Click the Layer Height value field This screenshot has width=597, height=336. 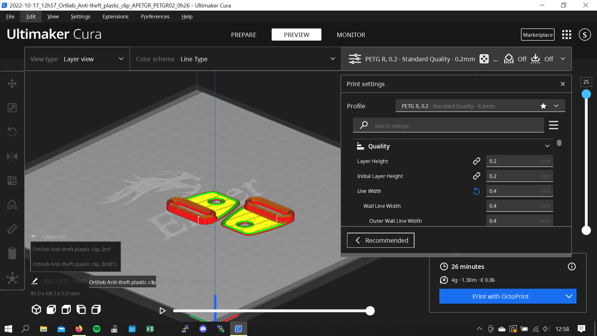pos(520,161)
